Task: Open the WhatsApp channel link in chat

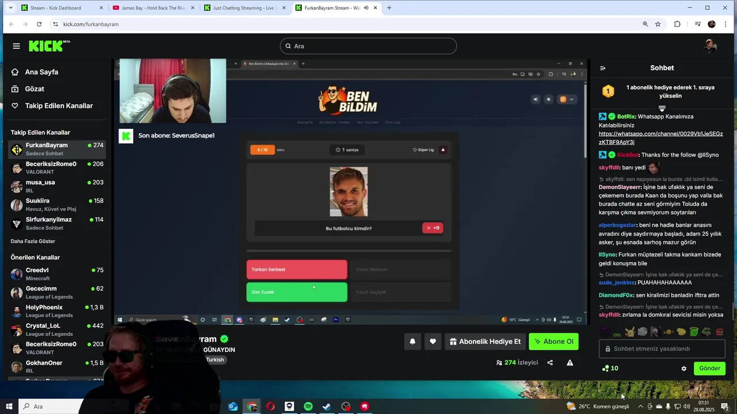Action: [660, 138]
